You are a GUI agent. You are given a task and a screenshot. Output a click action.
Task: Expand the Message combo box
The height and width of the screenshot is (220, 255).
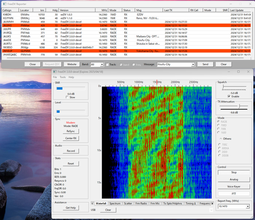tap(193, 64)
